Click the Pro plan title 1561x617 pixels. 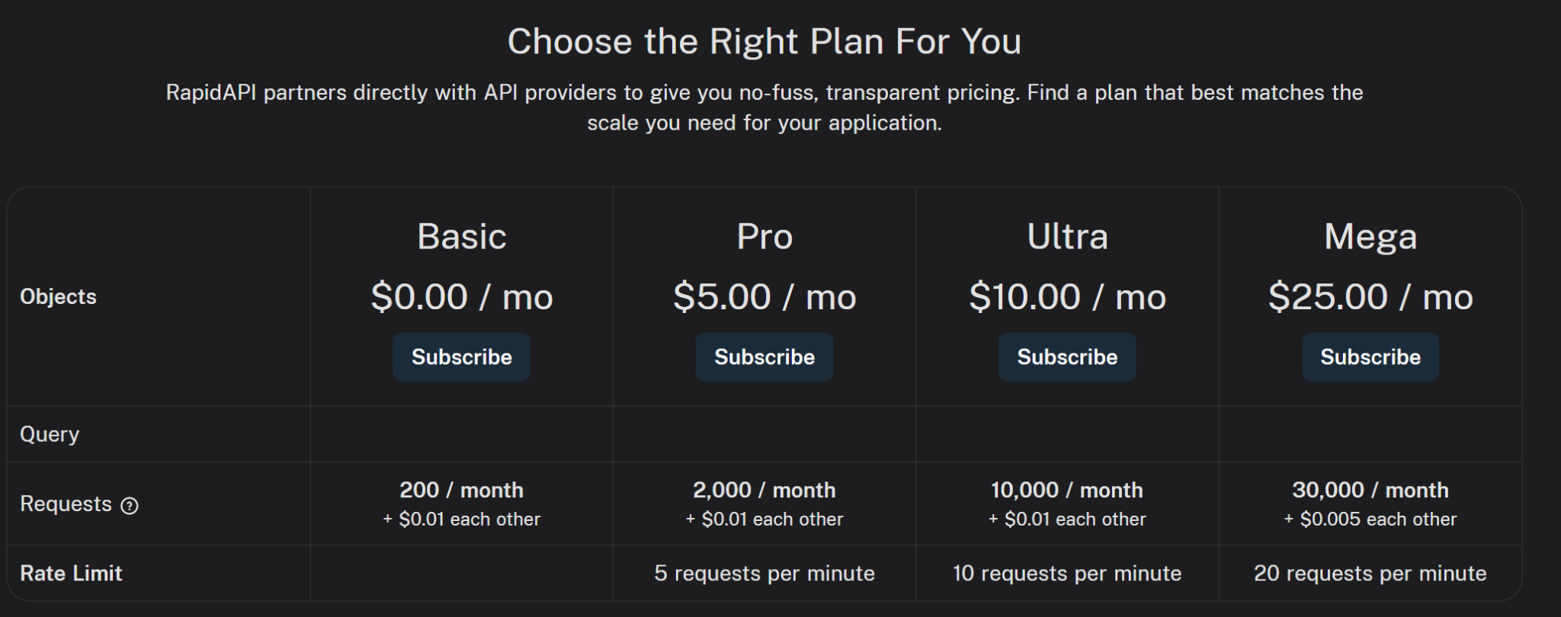pos(764,236)
